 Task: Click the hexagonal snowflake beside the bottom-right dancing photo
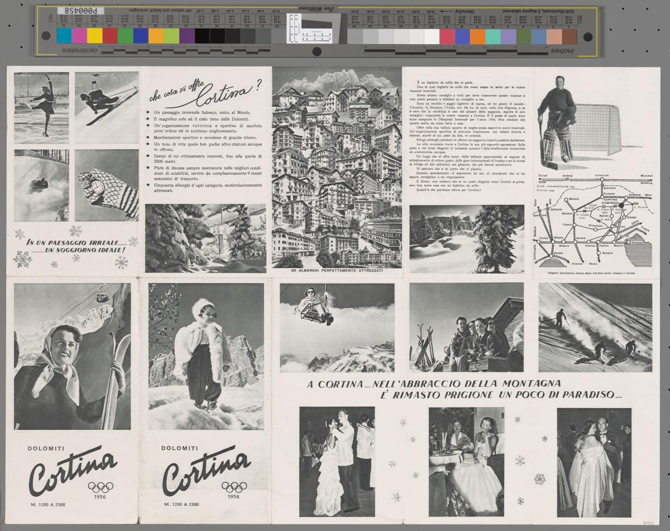tap(540, 479)
